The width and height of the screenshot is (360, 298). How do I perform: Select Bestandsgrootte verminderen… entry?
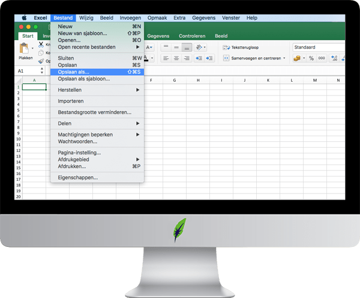pos(97,112)
